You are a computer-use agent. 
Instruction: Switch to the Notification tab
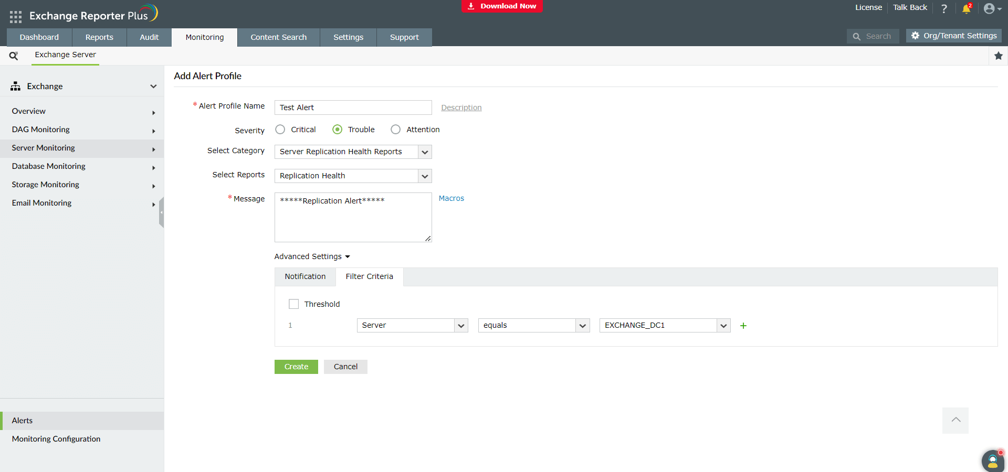pyautogui.click(x=304, y=276)
